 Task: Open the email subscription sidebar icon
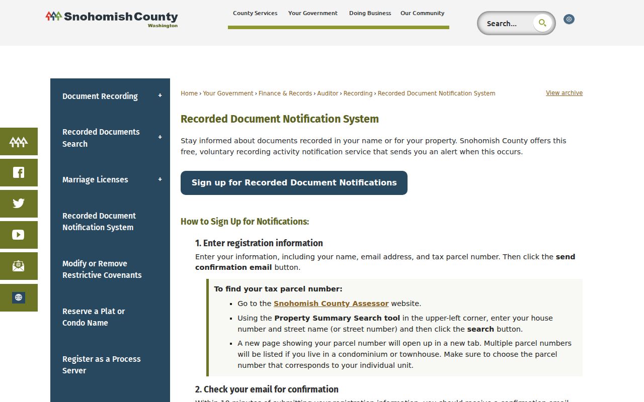point(19,266)
